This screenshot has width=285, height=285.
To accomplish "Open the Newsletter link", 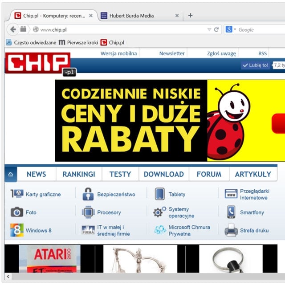I will tap(172, 53).
